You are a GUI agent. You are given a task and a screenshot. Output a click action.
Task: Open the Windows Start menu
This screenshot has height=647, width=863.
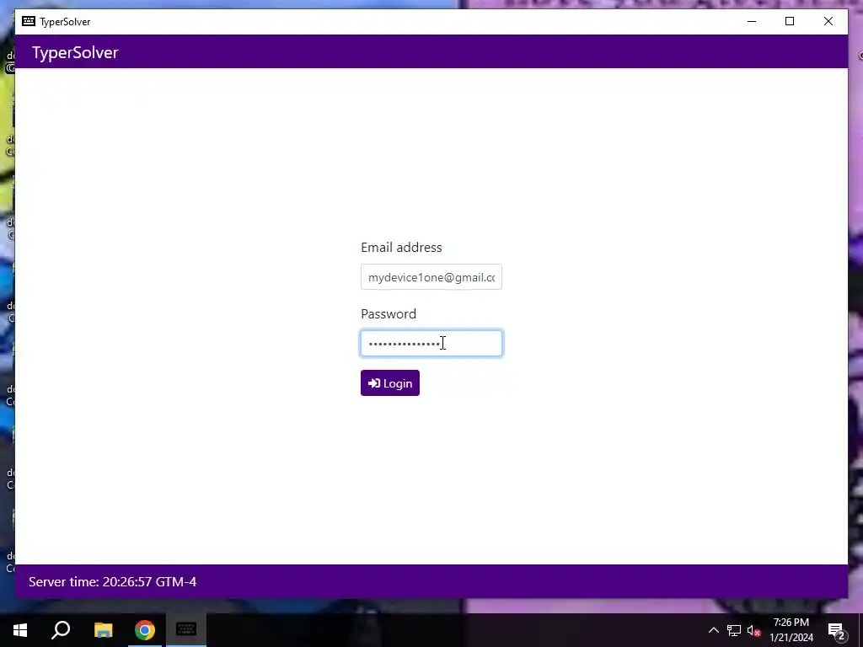20,630
